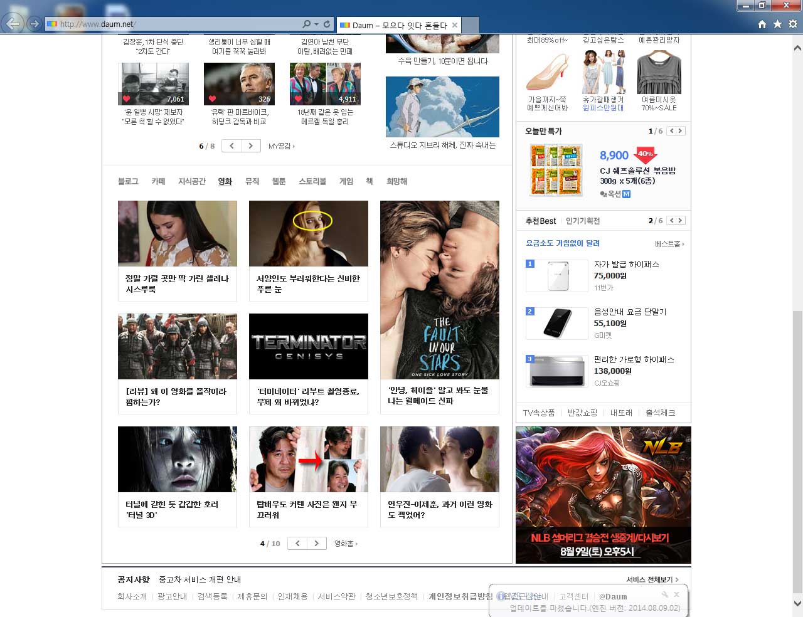Click the wrench icon in the update popup
Image resolution: width=803 pixels, height=617 pixels.
tap(664, 594)
